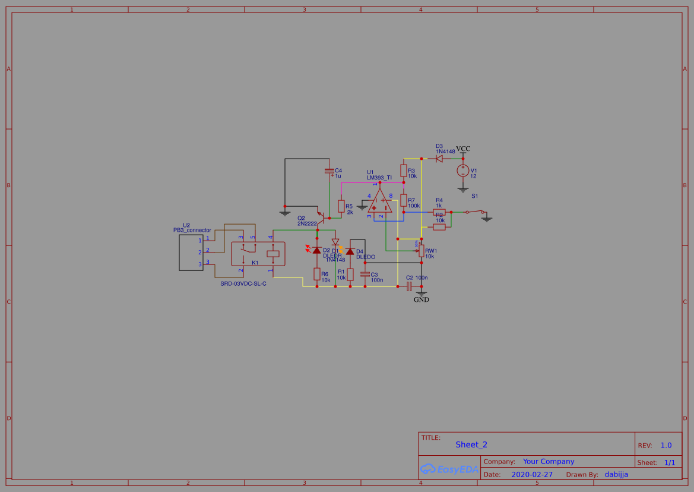Adjust the RW1 10k potentiometer wiper
694x492 pixels.
423,250
